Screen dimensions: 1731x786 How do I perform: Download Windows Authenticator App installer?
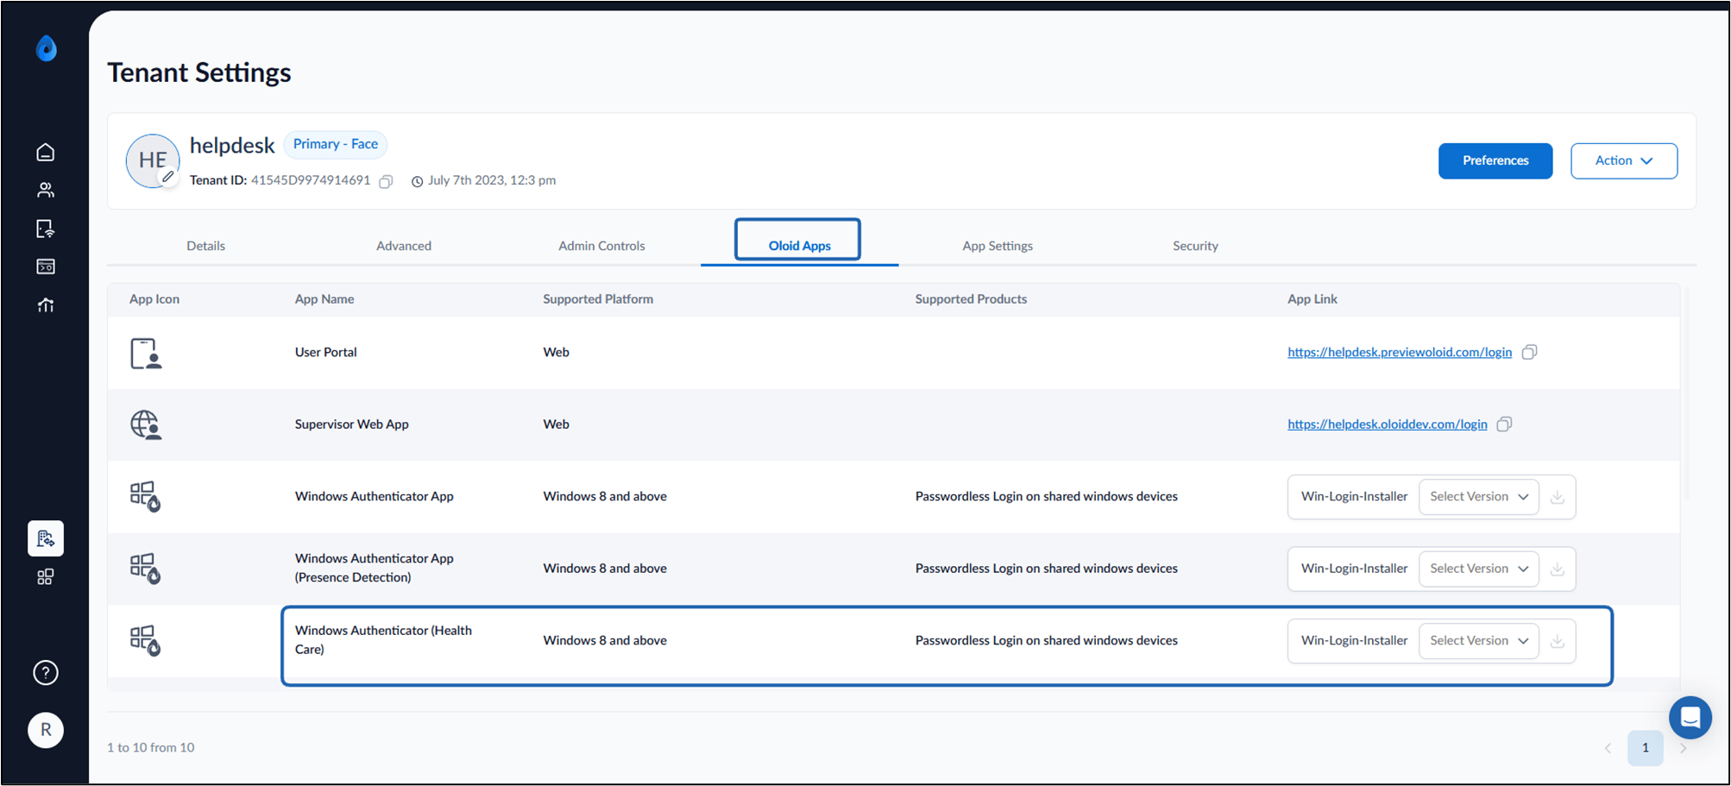click(x=1558, y=497)
